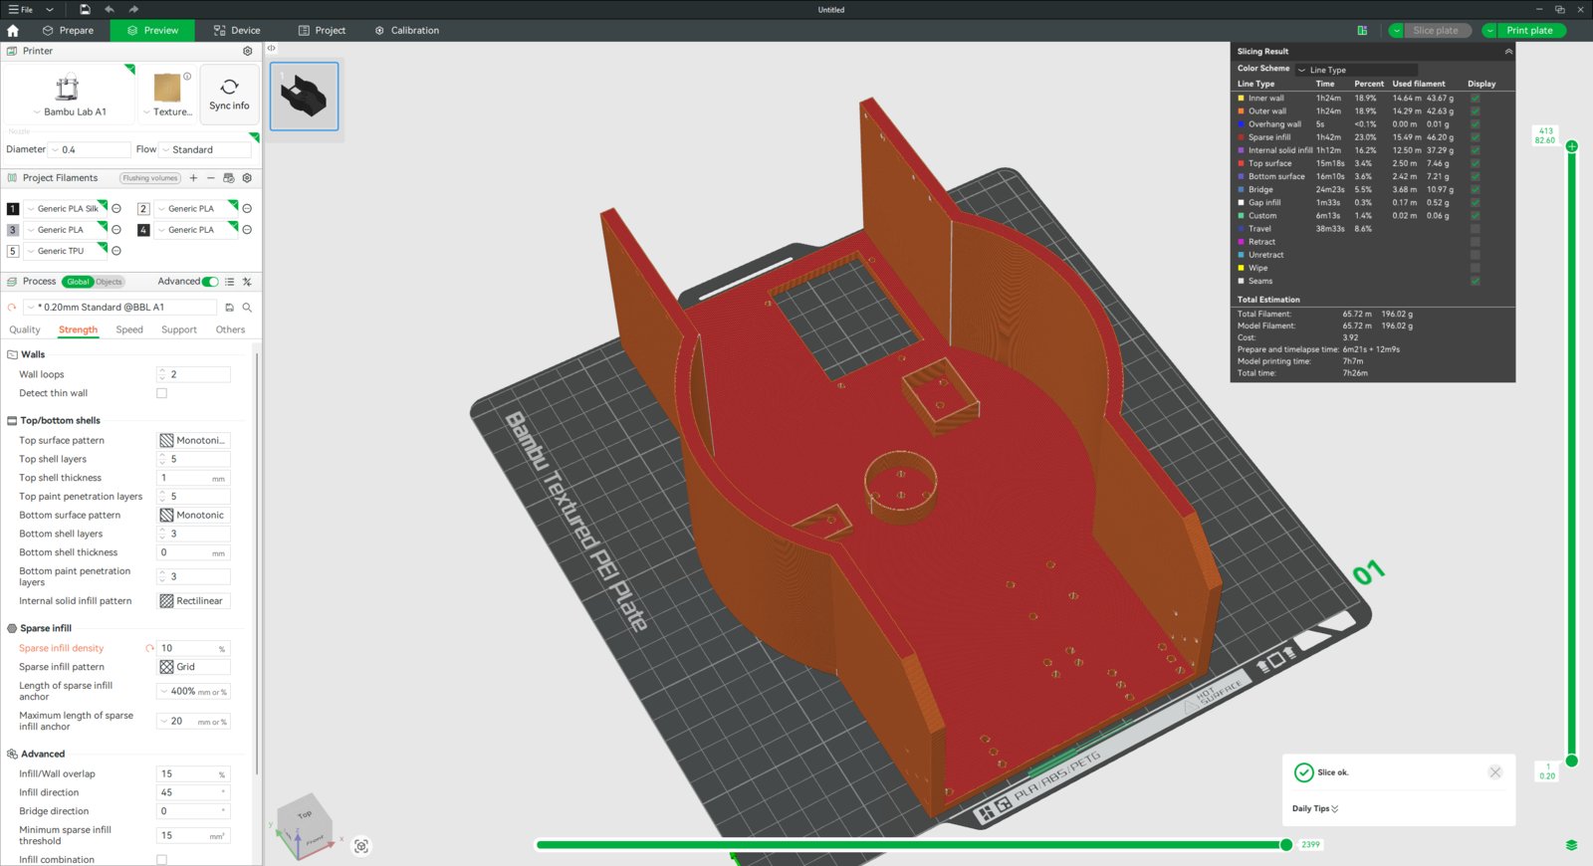Edit filament 5 Generic TPU preset
This screenshot has width=1593, height=866.
(x=115, y=251)
